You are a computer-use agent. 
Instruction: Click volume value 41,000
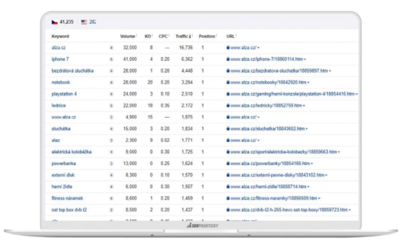tap(130, 59)
